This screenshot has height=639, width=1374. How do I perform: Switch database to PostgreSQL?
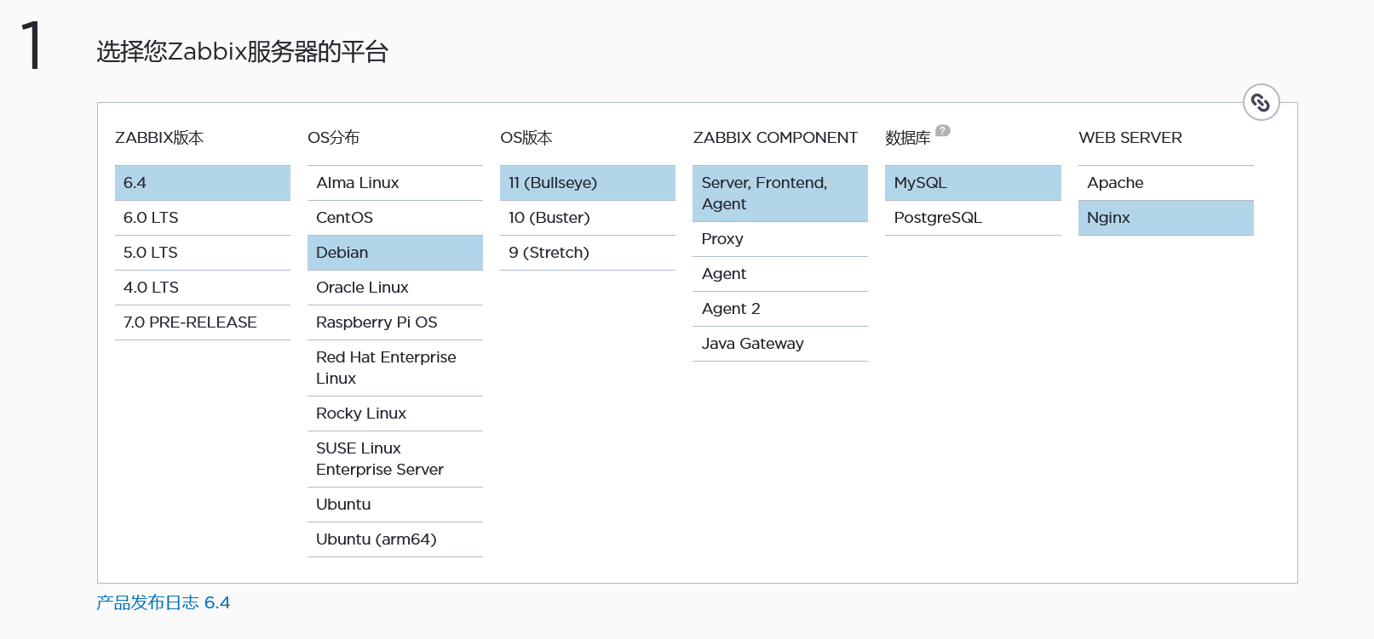[972, 218]
